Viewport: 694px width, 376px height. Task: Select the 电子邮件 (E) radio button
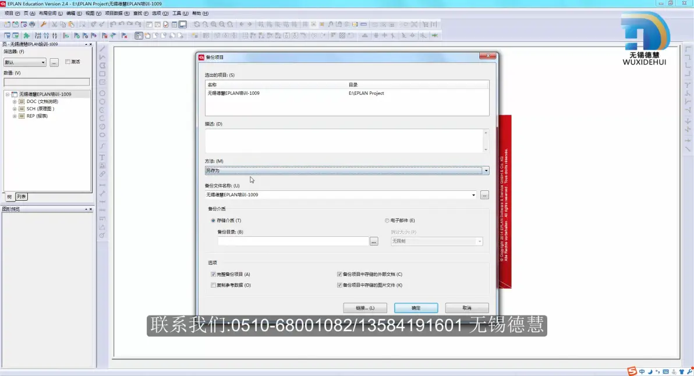(x=387, y=220)
